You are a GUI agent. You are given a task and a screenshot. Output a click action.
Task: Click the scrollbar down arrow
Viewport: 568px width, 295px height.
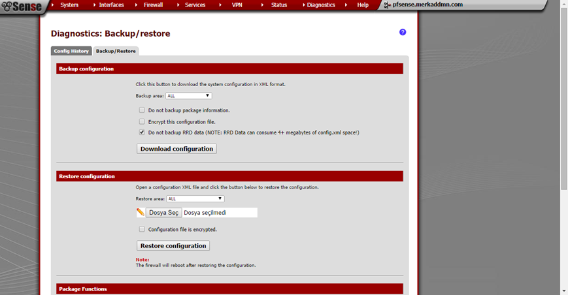pos(563,290)
